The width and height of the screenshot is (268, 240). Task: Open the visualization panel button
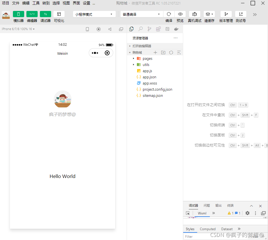pos(59,14)
